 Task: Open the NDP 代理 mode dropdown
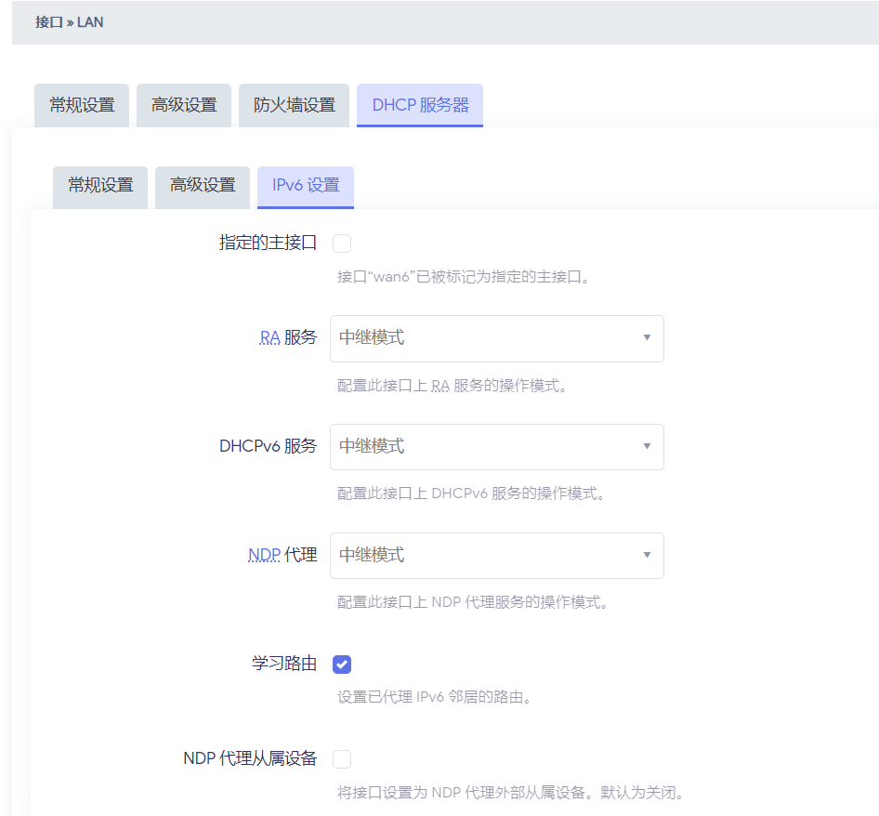point(496,556)
